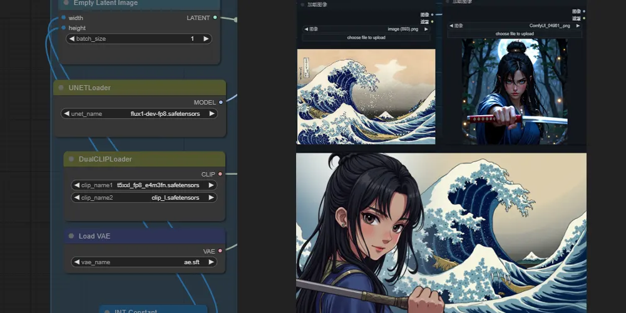Screen dimensions: 626x313
Task: Click choose file to upload under image (893).png
Action: (x=366, y=38)
